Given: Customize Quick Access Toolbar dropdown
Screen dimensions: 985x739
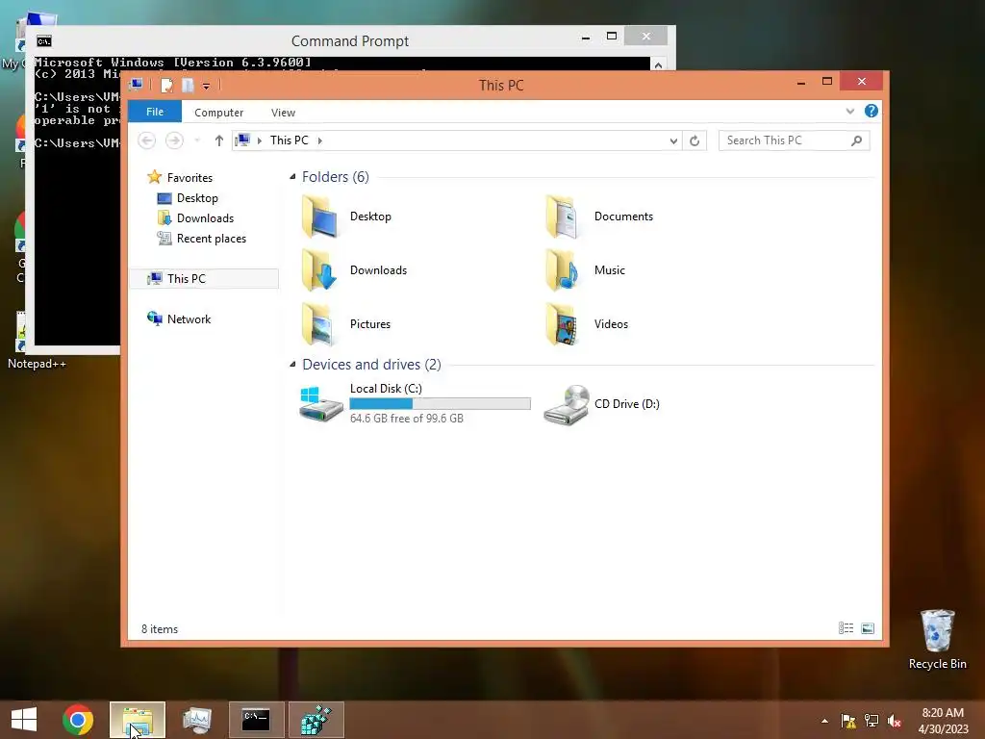Looking at the screenshot, I should [x=206, y=86].
